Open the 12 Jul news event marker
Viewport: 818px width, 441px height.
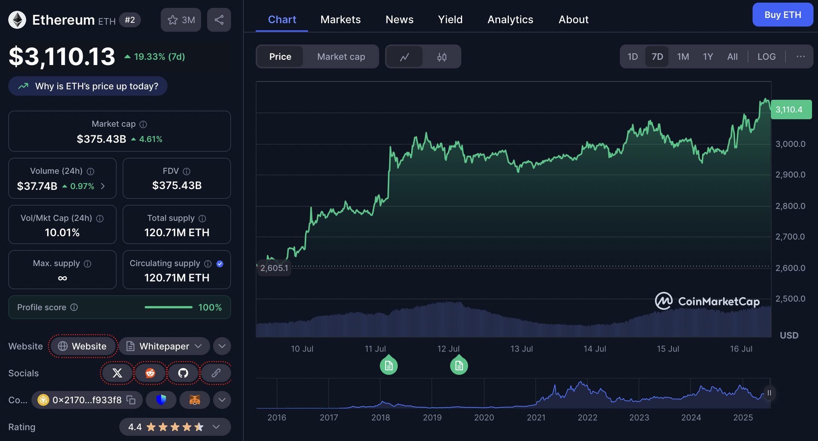pyautogui.click(x=459, y=365)
